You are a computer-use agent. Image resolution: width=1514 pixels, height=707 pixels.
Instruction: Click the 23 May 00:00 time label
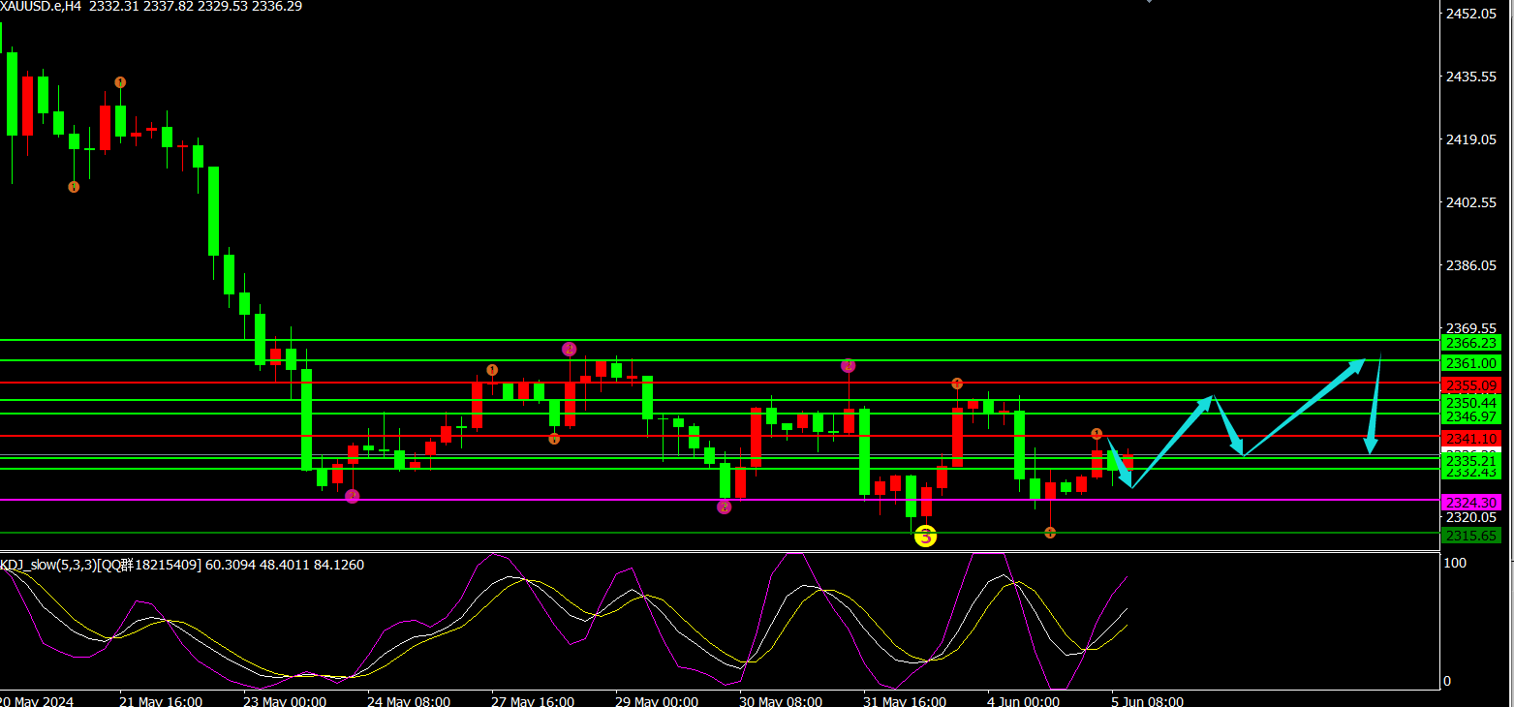pyautogui.click(x=284, y=700)
